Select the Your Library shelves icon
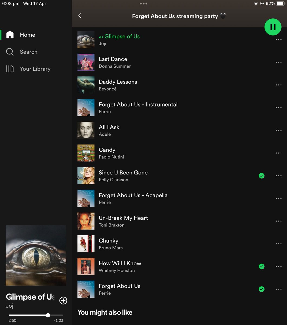 click(10, 69)
